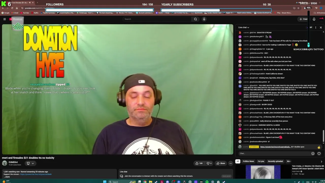
Task: Share this live stream
Action: (x=221, y=163)
